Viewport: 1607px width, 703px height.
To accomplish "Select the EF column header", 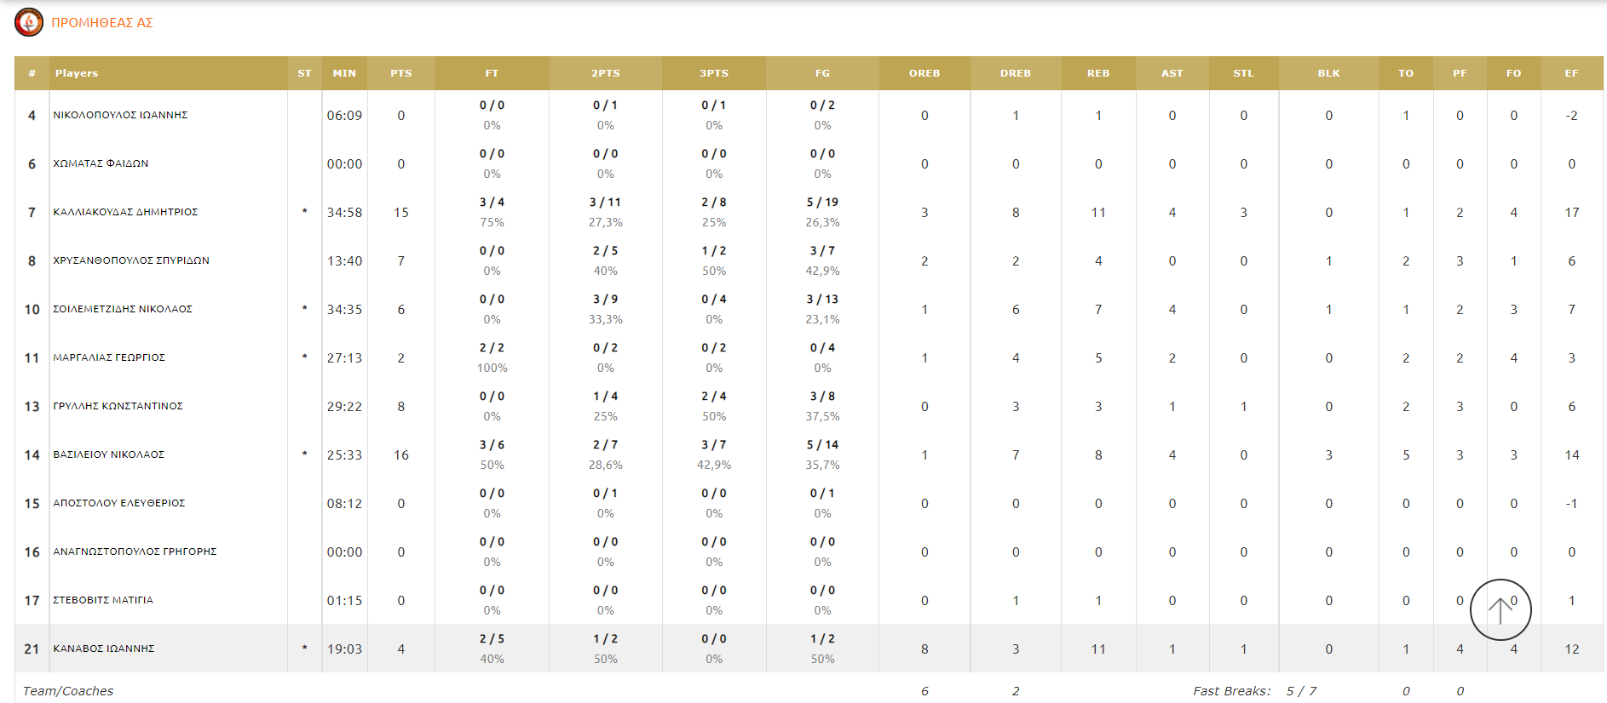I will (x=1571, y=73).
